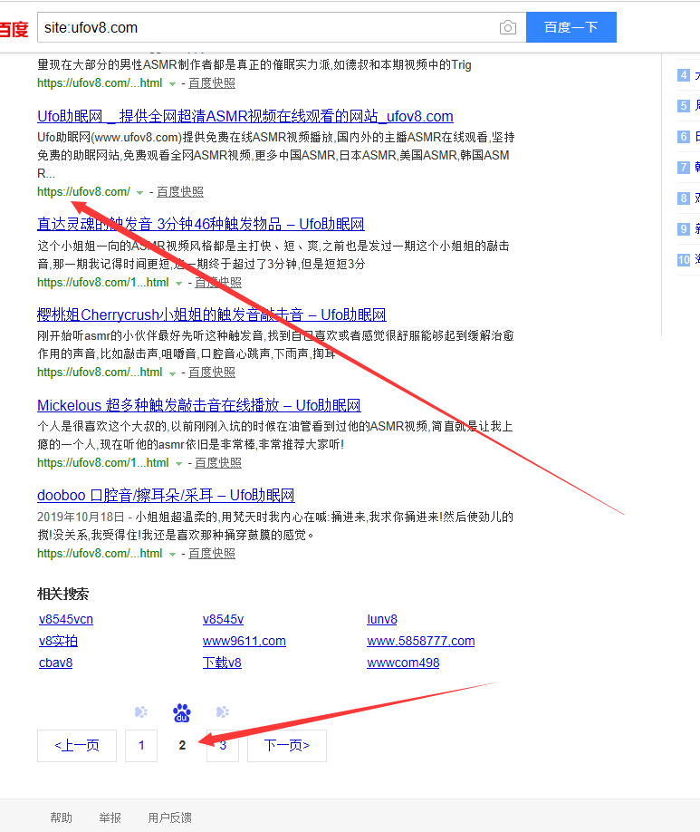Click the number 7 badge in hot list
This screenshot has height=832, width=700.
[x=684, y=167]
